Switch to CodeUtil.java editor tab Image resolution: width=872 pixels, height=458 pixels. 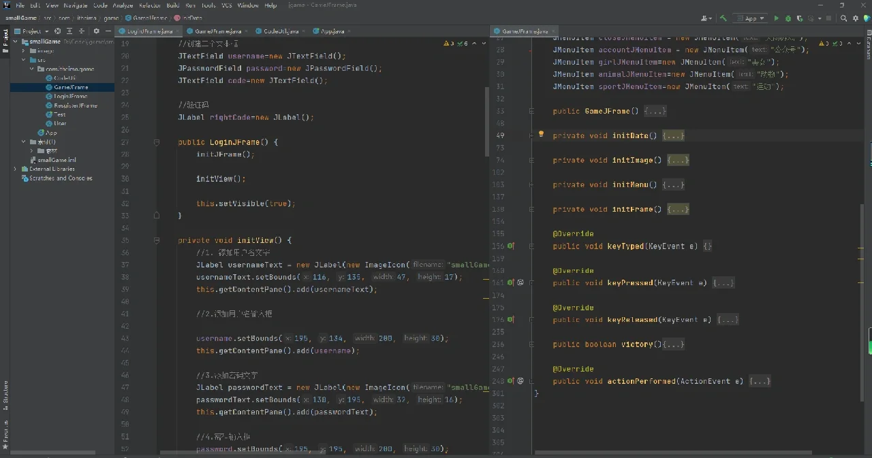(x=281, y=31)
